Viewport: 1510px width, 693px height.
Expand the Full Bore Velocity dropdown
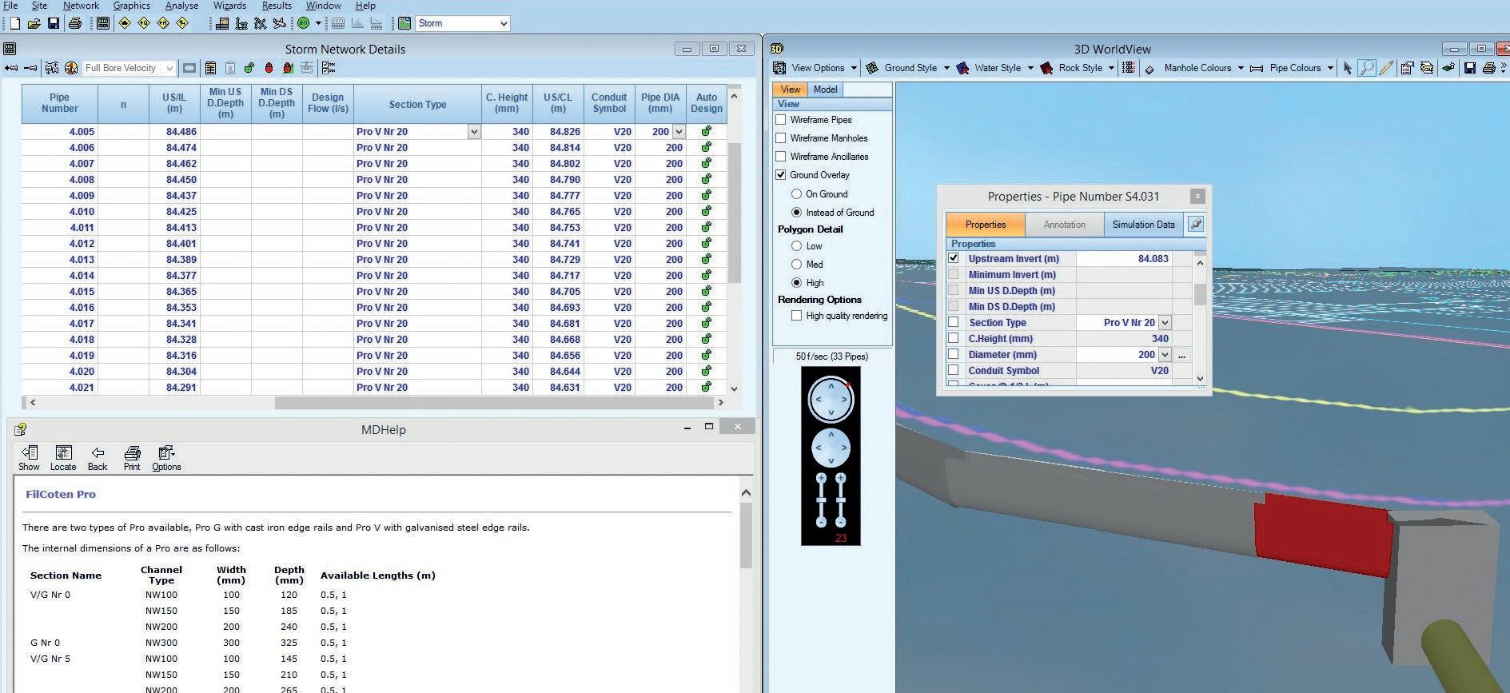(x=169, y=68)
